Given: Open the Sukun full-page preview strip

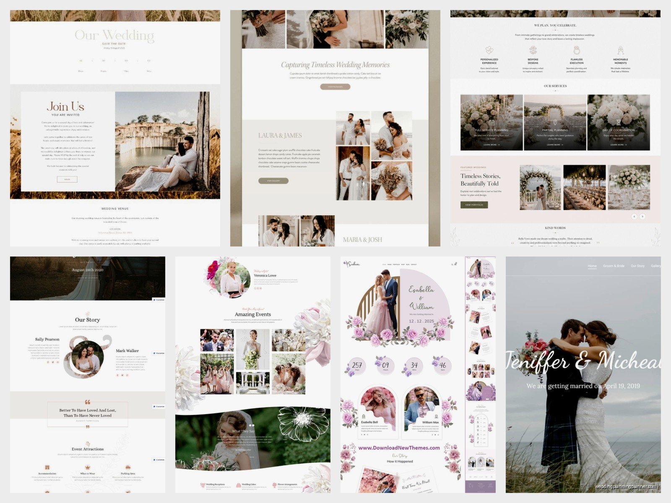Looking at the screenshot, I should (480, 375).
